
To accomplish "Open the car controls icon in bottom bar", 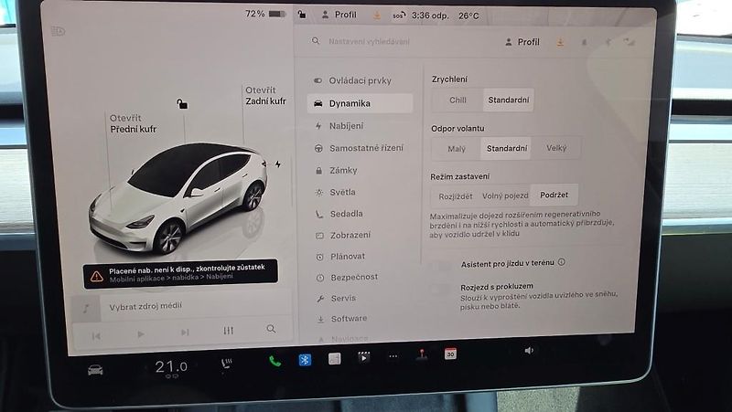I will pos(95,370).
